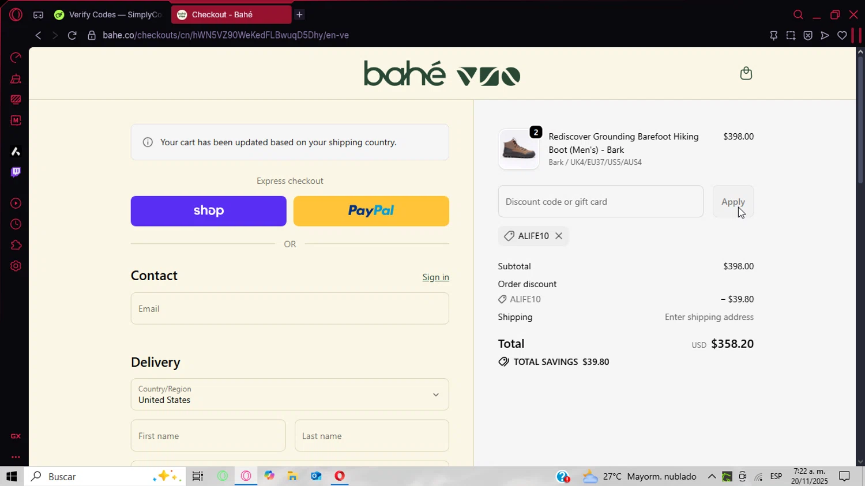Image resolution: width=865 pixels, height=486 pixels.
Task: Pay with PayPal express button
Action: pyautogui.click(x=371, y=211)
